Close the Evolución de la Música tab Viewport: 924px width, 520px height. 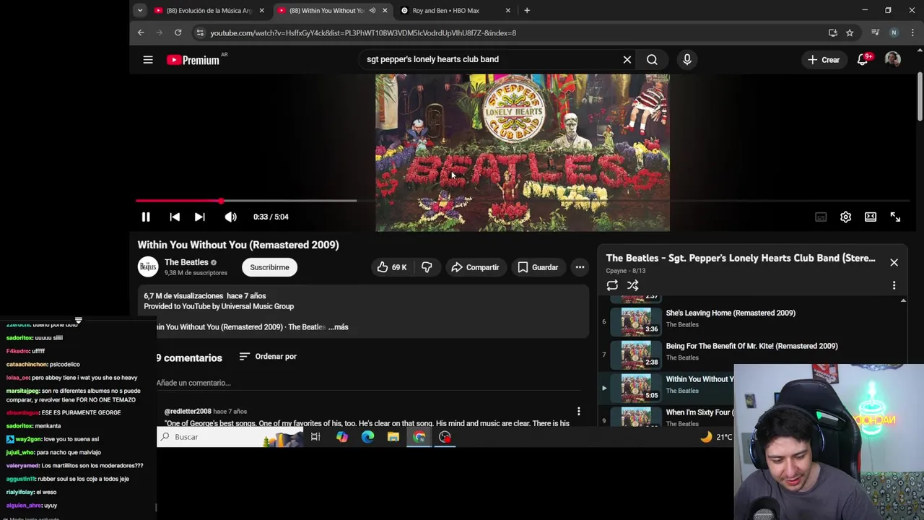click(261, 11)
